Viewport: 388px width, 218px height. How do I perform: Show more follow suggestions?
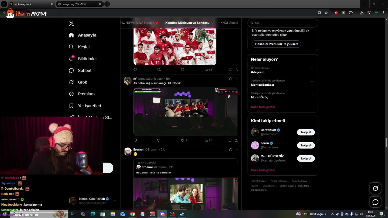[x=263, y=170]
